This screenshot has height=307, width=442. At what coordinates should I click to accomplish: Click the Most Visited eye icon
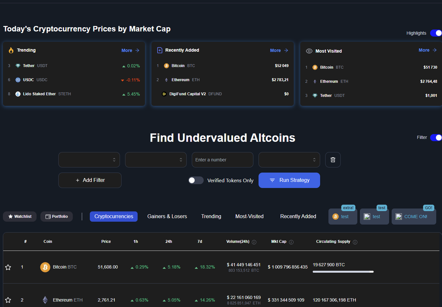pyautogui.click(x=309, y=51)
